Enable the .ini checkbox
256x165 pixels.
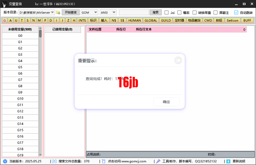[167, 12]
